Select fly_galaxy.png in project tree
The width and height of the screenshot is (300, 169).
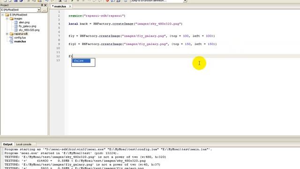27,26
